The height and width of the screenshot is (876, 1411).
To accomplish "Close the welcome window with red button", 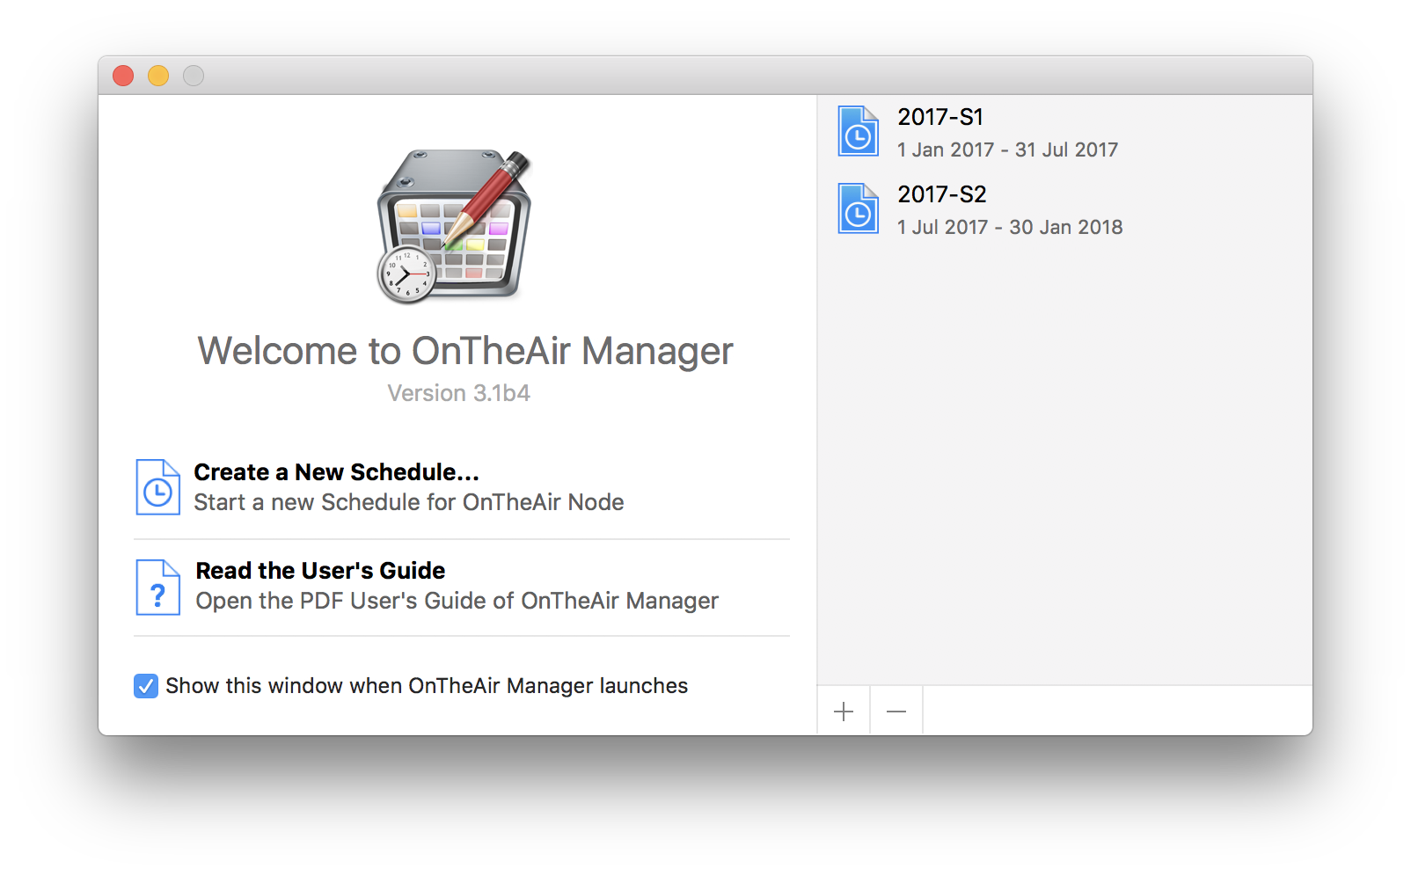I will [123, 77].
